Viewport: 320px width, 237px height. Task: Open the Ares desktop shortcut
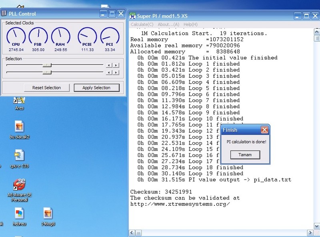pos(19,103)
